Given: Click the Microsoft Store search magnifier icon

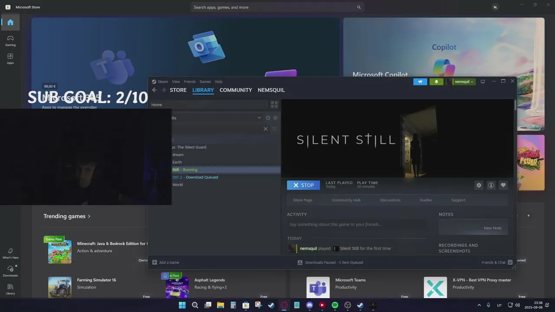Looking at the screenshot, I should 359,7.
